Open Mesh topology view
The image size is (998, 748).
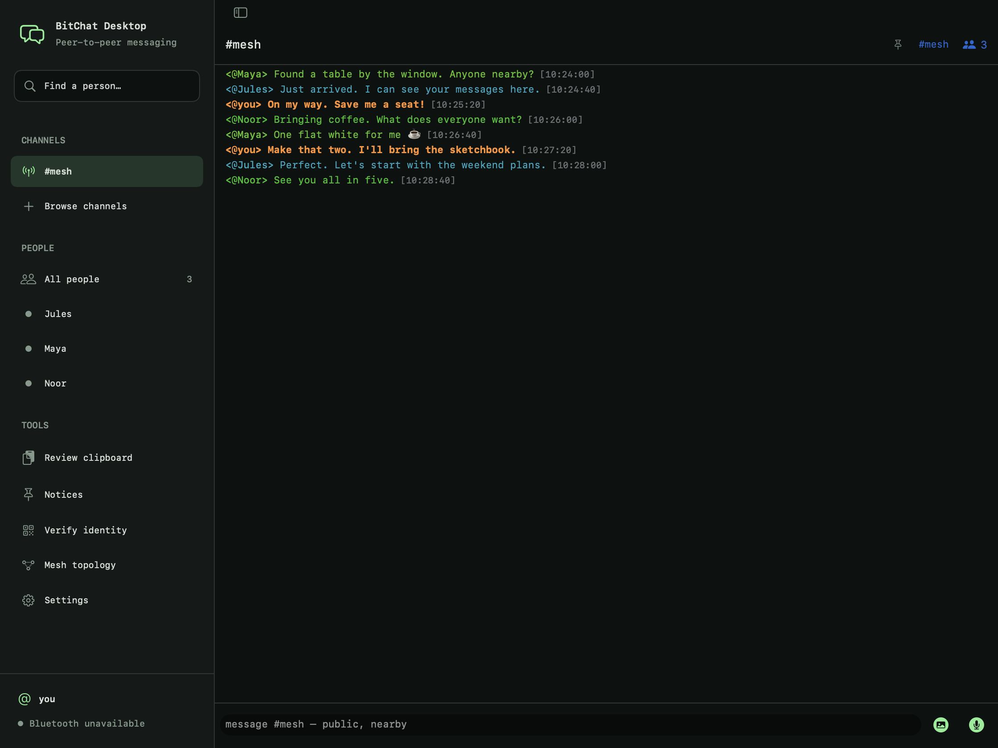[x=107, y=565]
